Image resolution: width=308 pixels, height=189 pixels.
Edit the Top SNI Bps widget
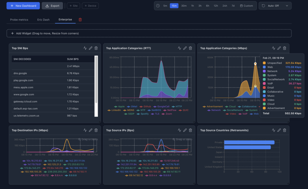(x=91, y=48)
